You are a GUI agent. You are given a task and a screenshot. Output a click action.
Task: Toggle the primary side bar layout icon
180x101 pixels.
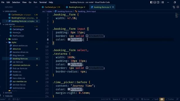(151, 2)
